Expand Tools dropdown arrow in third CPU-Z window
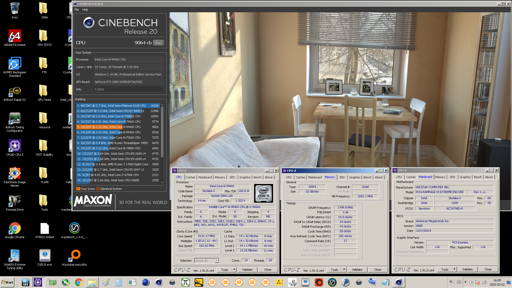Viewport: 512px width, 288px height. click(454, 269)
